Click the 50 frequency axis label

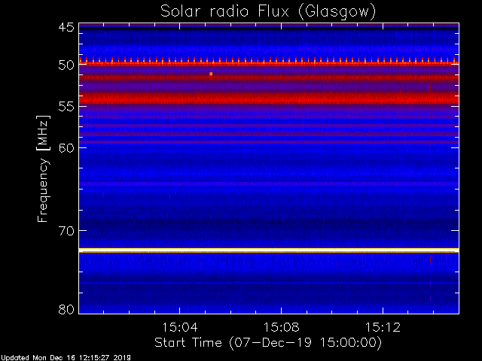[66, 65]
